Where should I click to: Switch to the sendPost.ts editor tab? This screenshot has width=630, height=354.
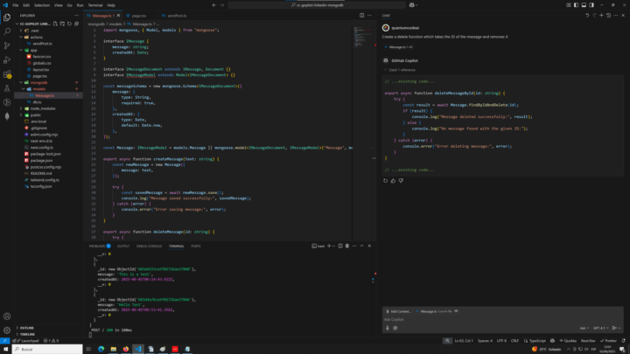177,16
